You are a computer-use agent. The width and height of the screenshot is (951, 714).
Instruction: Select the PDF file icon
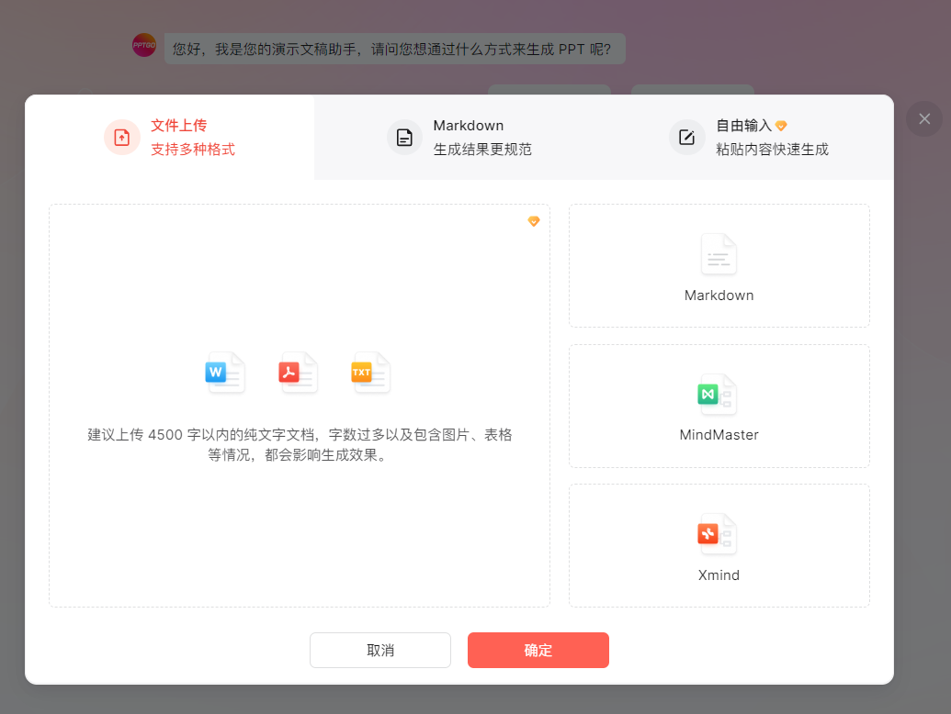298,373
